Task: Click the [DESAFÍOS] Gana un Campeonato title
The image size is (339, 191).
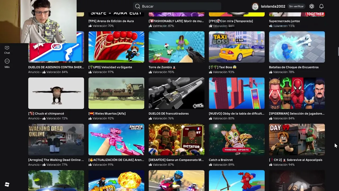Action: click(x=176, y=160)
